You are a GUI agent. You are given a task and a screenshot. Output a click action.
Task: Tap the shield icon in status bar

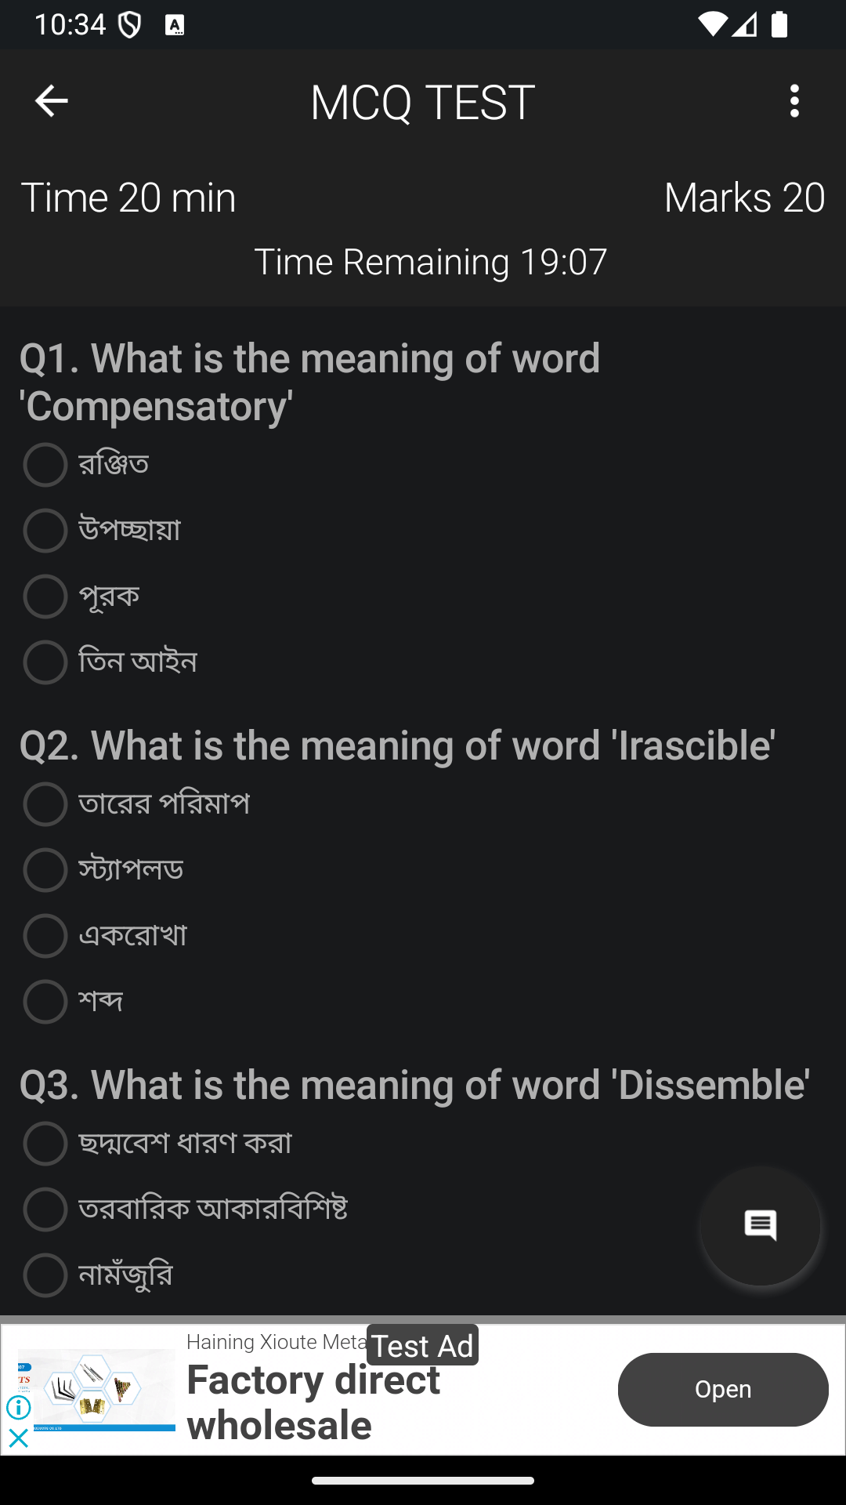click(129, 25)
